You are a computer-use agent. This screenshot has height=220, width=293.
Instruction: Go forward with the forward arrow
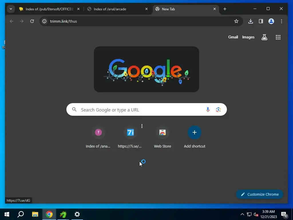(22, 21)
